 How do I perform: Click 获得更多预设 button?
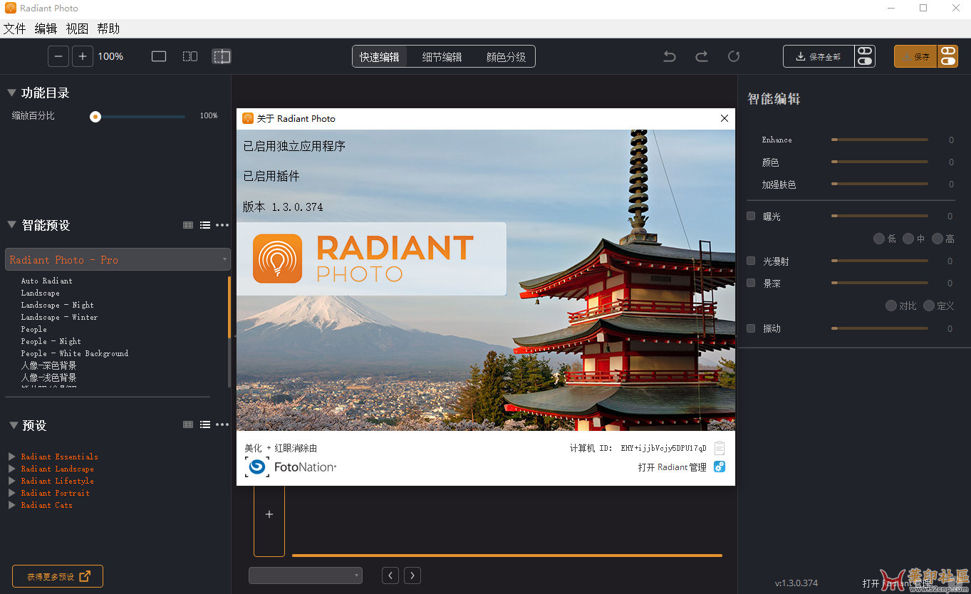(x=58, y=576)
